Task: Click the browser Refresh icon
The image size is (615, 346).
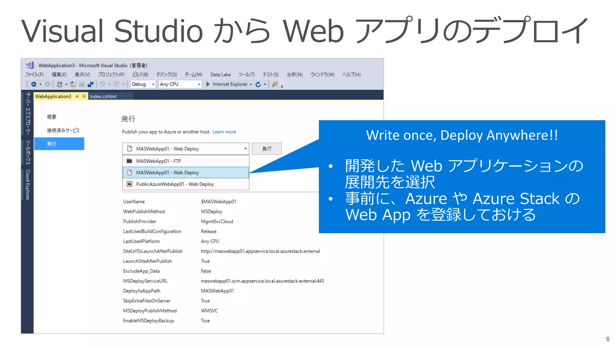Action: pyautogui.click(x=258, y=84)
